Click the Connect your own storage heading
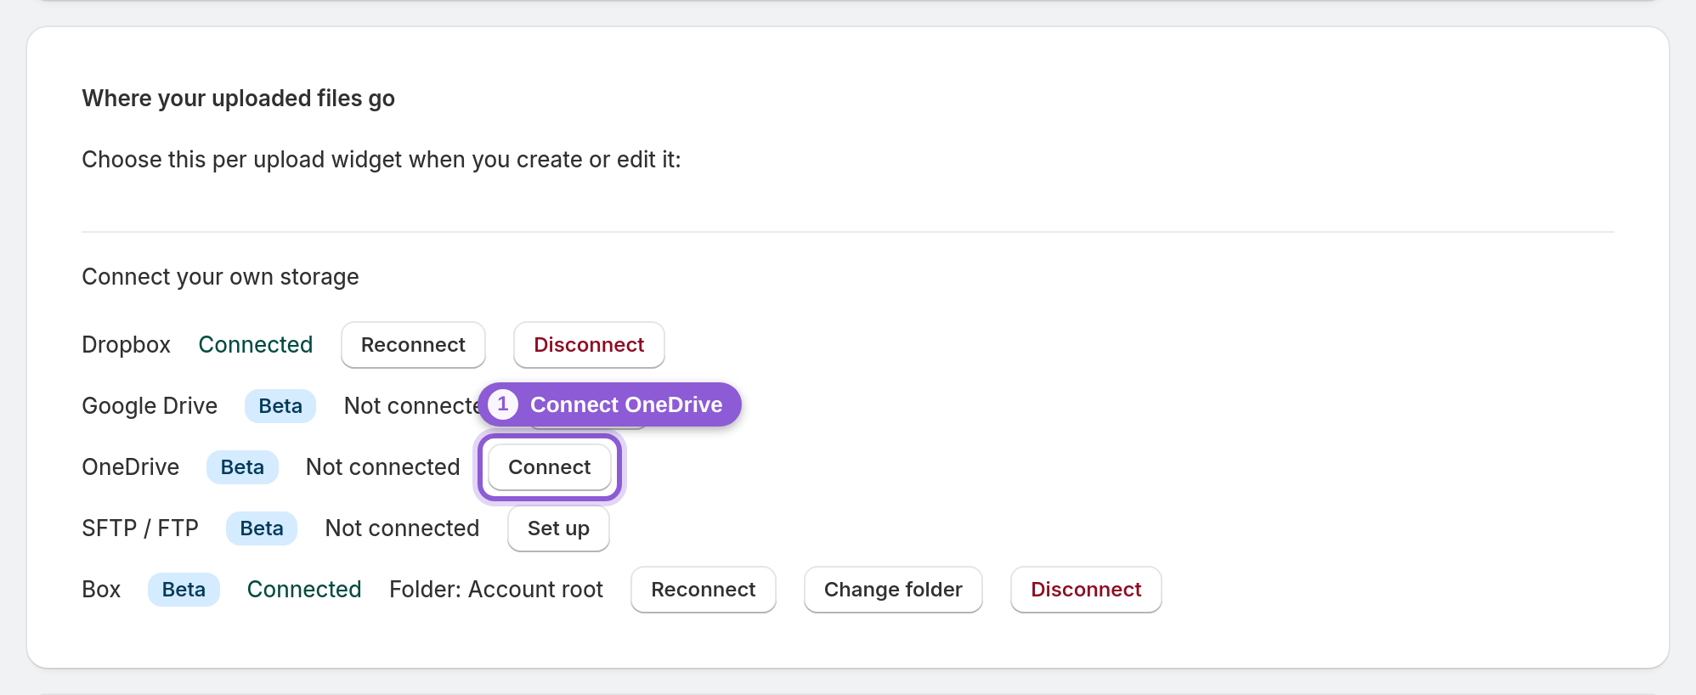 [221, 277]
